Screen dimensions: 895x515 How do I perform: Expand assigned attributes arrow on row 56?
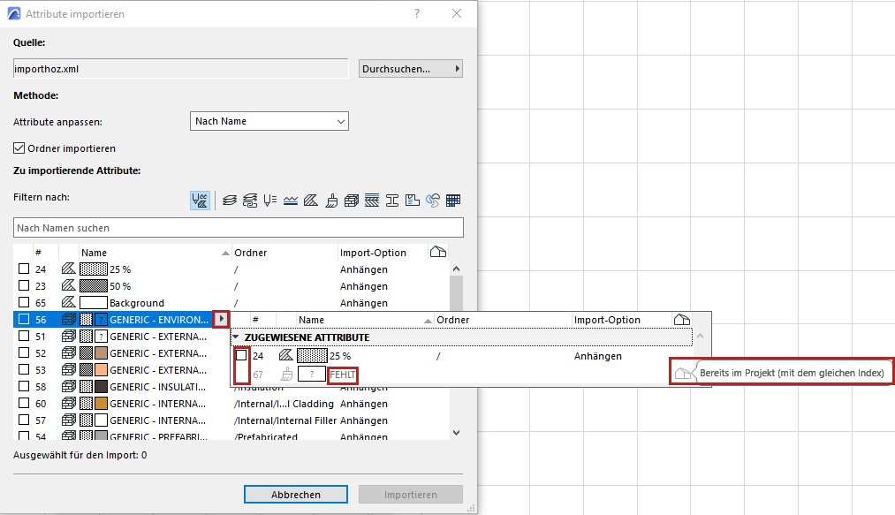221,319
